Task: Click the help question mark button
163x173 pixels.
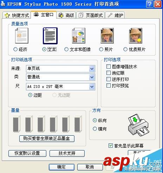Action: [150, 4]
